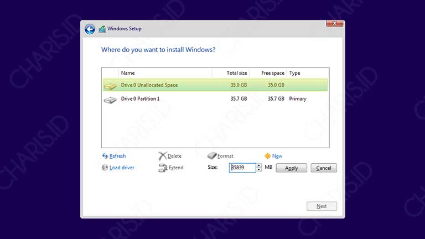Go back with the blue arrow button
Viewport: 425px width, 239px height.
pyautogui.click(x=90, y=29)
